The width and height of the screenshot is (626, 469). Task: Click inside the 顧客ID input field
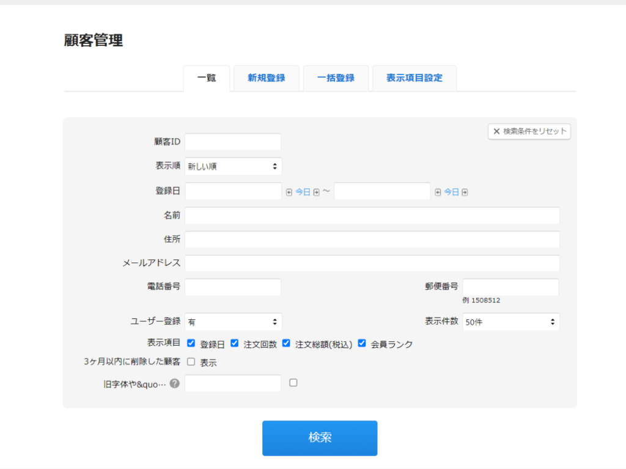[233, 142]
